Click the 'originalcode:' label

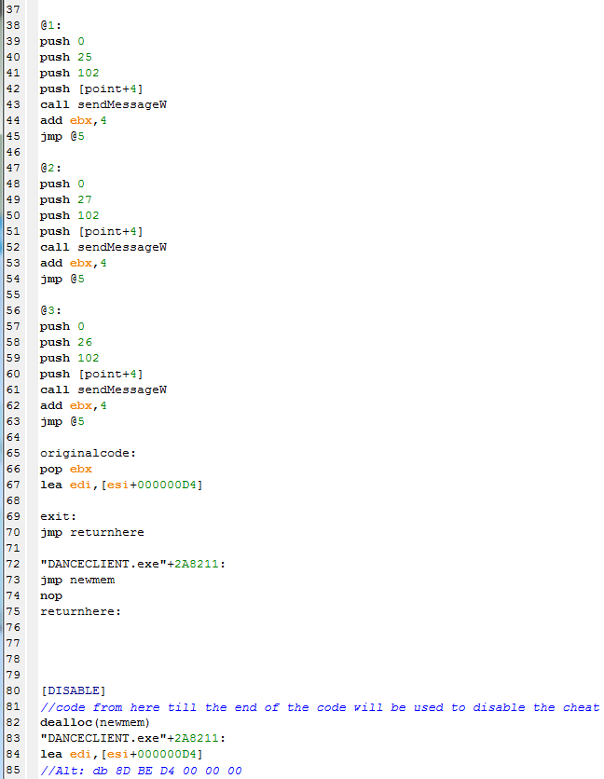pyautogui.click(x=88, y=453)
